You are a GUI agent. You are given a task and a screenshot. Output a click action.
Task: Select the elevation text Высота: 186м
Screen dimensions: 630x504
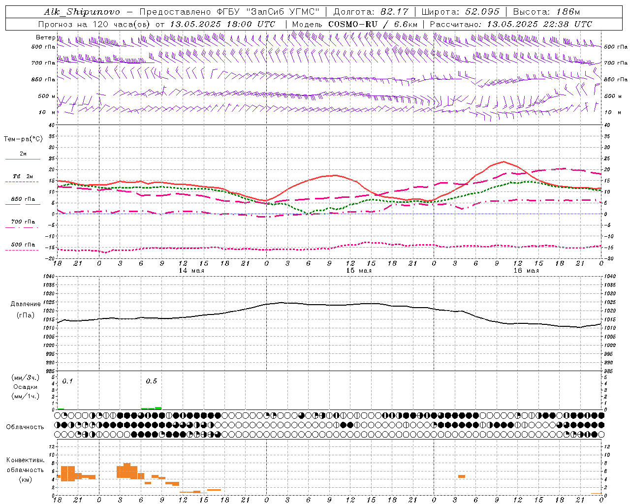pyautogui.click(x=546, y=12)
